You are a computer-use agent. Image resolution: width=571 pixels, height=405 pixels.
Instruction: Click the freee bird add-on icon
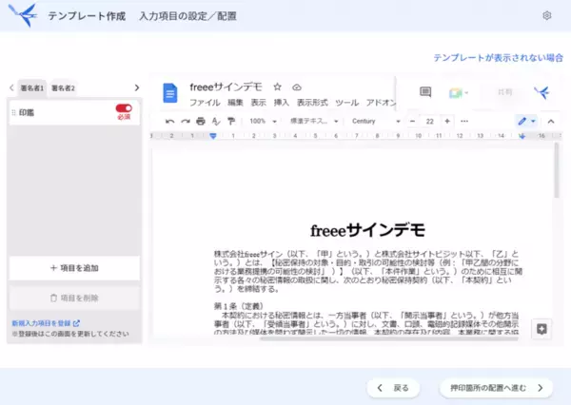coord(541,92)
